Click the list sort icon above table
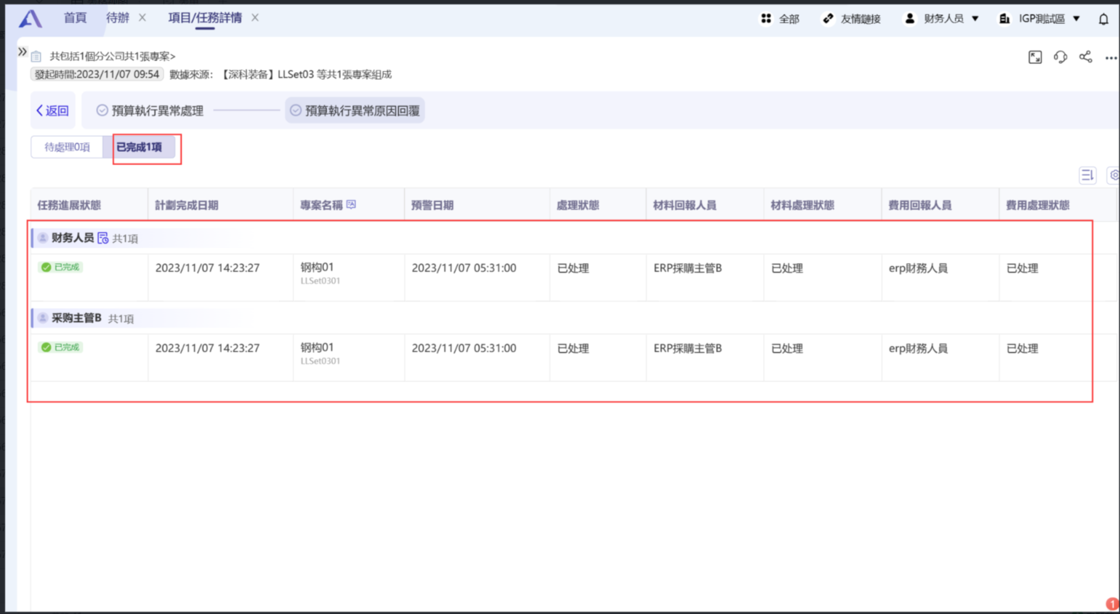1120x614 pixels. tap(1087, 175)
